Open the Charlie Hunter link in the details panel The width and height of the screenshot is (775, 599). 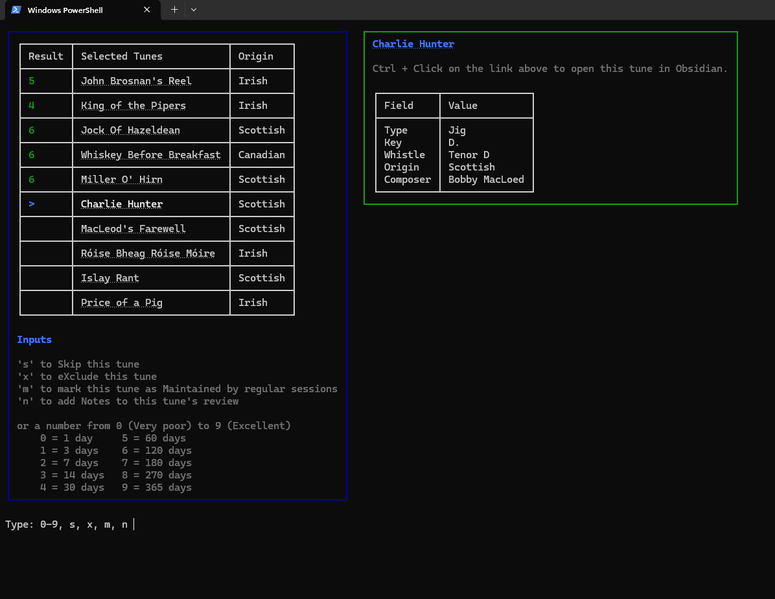[413, 44]
